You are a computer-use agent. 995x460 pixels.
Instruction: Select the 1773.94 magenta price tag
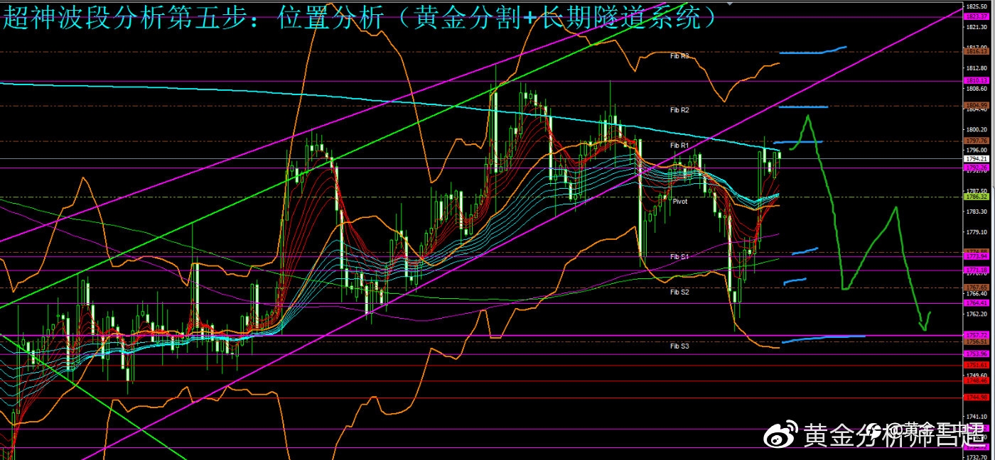coord(977,256)
